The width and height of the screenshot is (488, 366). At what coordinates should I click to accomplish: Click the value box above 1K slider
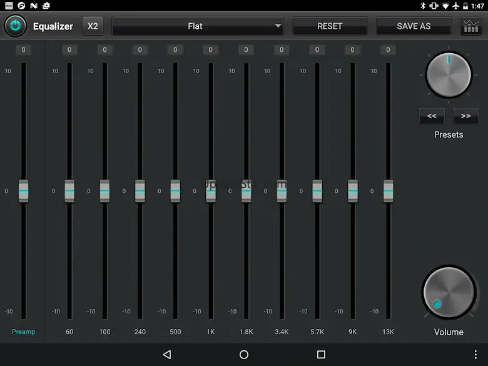[211, 50]
